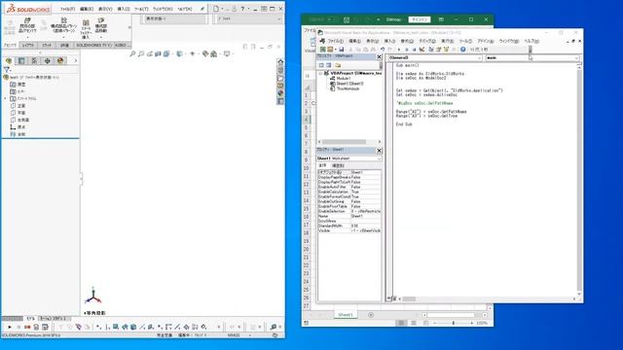Select the ConfigurationManager tab icon
The image size is (623, 350).
35,60
